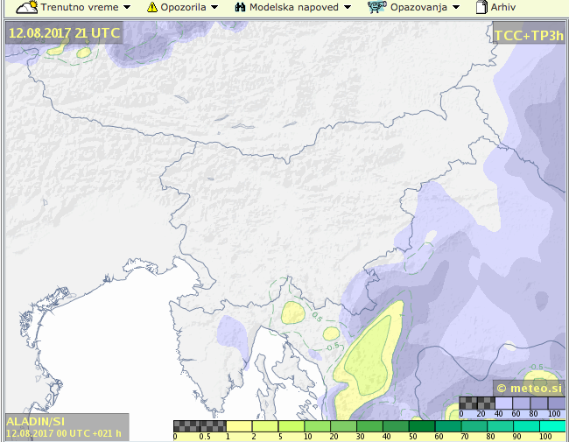This screenshot has height=442, width=569.
Task: Open the Opozorila menu
Action: point(181,7)
